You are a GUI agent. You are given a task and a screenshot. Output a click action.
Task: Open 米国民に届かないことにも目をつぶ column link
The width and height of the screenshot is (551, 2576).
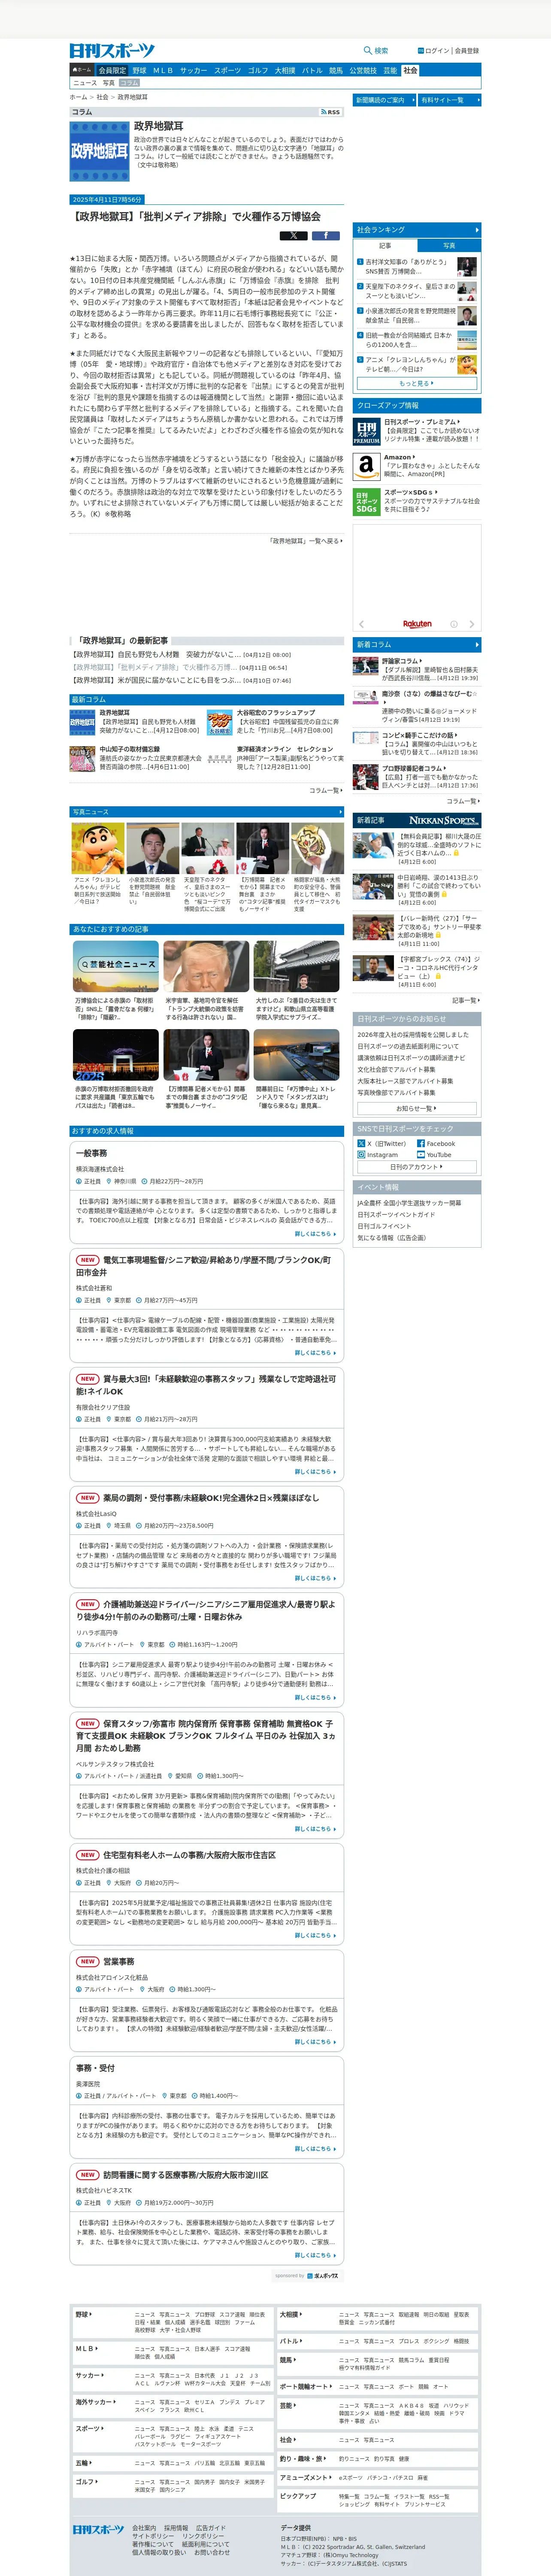156,680
